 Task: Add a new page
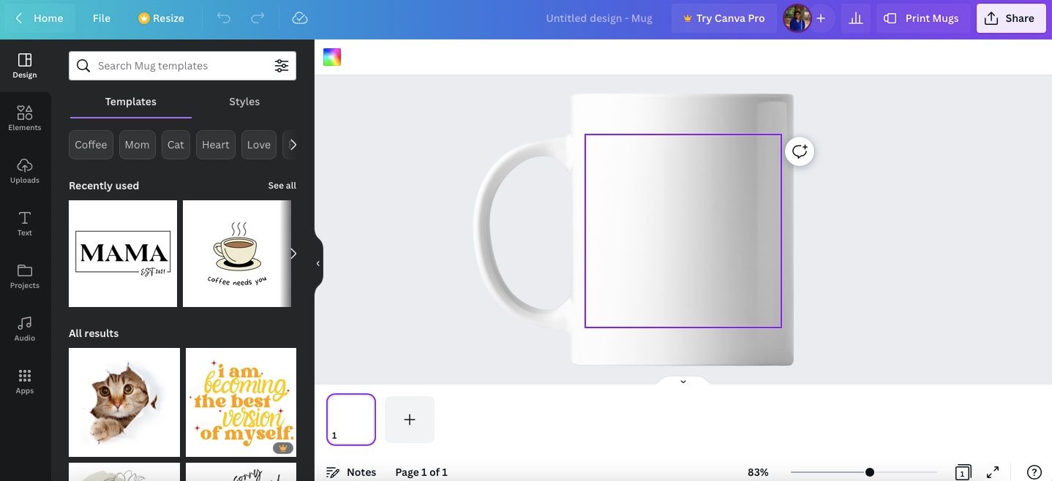(410, 420)
